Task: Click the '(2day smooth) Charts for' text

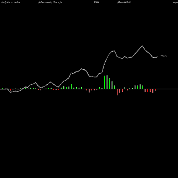Action: pyautogui.click(x=51, y=2)
